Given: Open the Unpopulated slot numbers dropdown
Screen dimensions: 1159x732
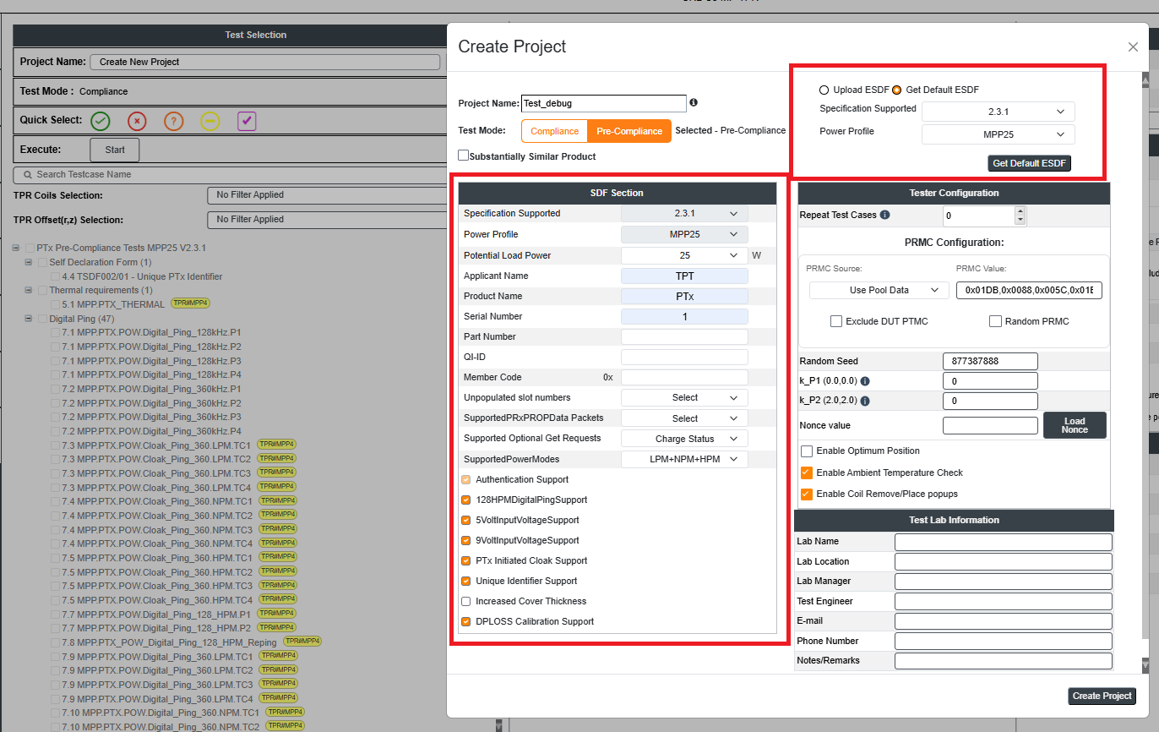Looking at the screenshot, I should [x=684, y=397].
